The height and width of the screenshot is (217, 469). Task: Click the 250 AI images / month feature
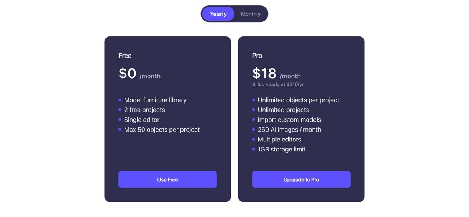289,130
